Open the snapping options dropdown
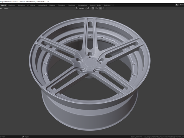Viewport: 184px width, 138px height. click(x=96, y=8)
